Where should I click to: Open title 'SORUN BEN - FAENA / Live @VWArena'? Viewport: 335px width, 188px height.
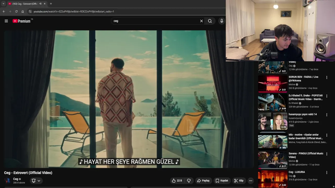tap(304, 79)
